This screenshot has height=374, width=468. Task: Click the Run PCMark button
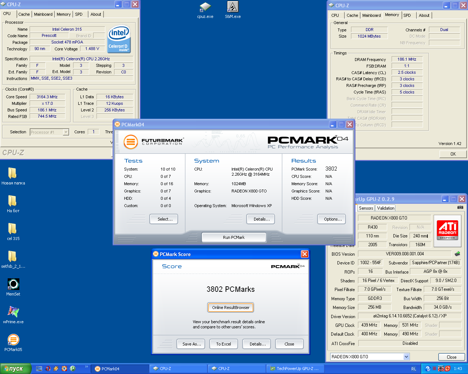[x=234, y=237]
